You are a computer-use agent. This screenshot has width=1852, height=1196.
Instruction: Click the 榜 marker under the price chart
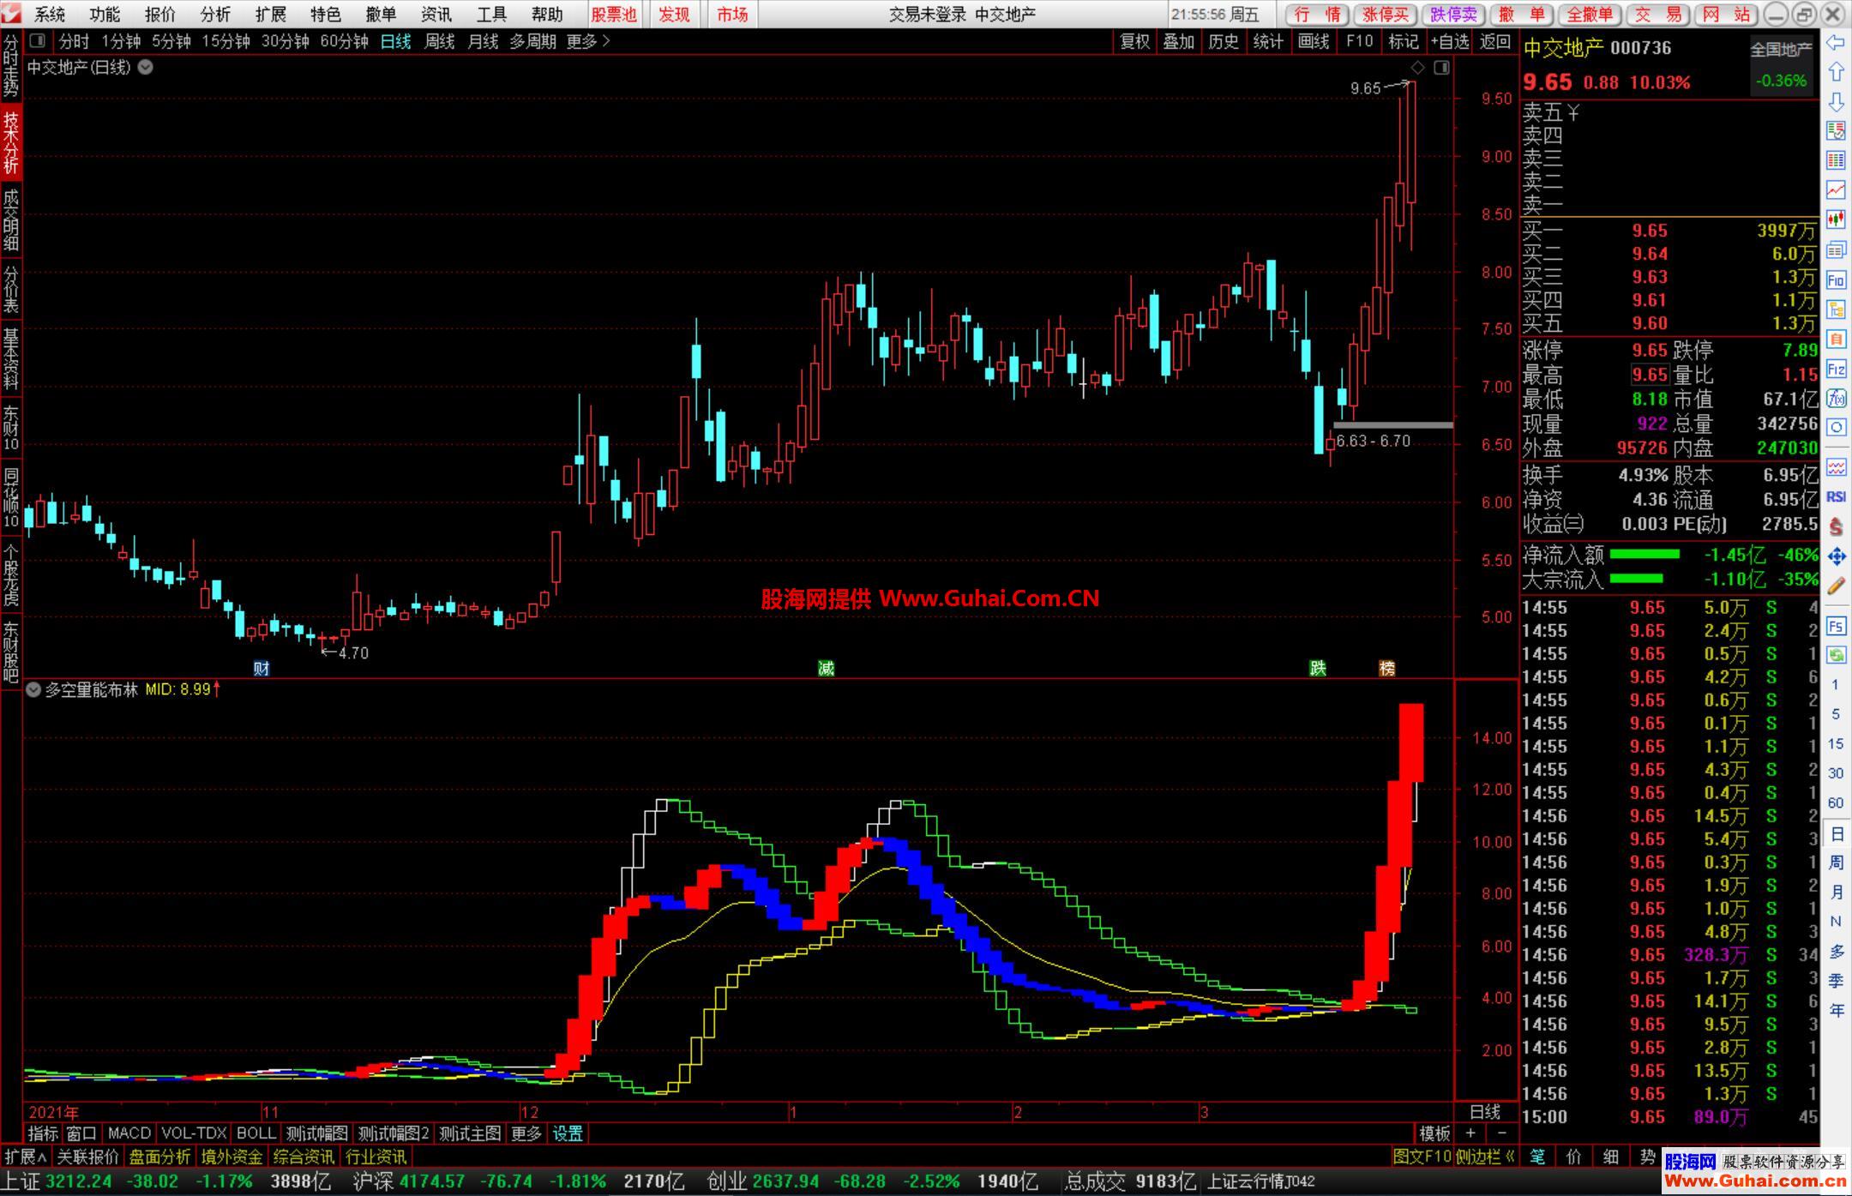click(1386, 668)
